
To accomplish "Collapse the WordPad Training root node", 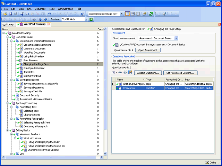I will [x=3, y=33].
